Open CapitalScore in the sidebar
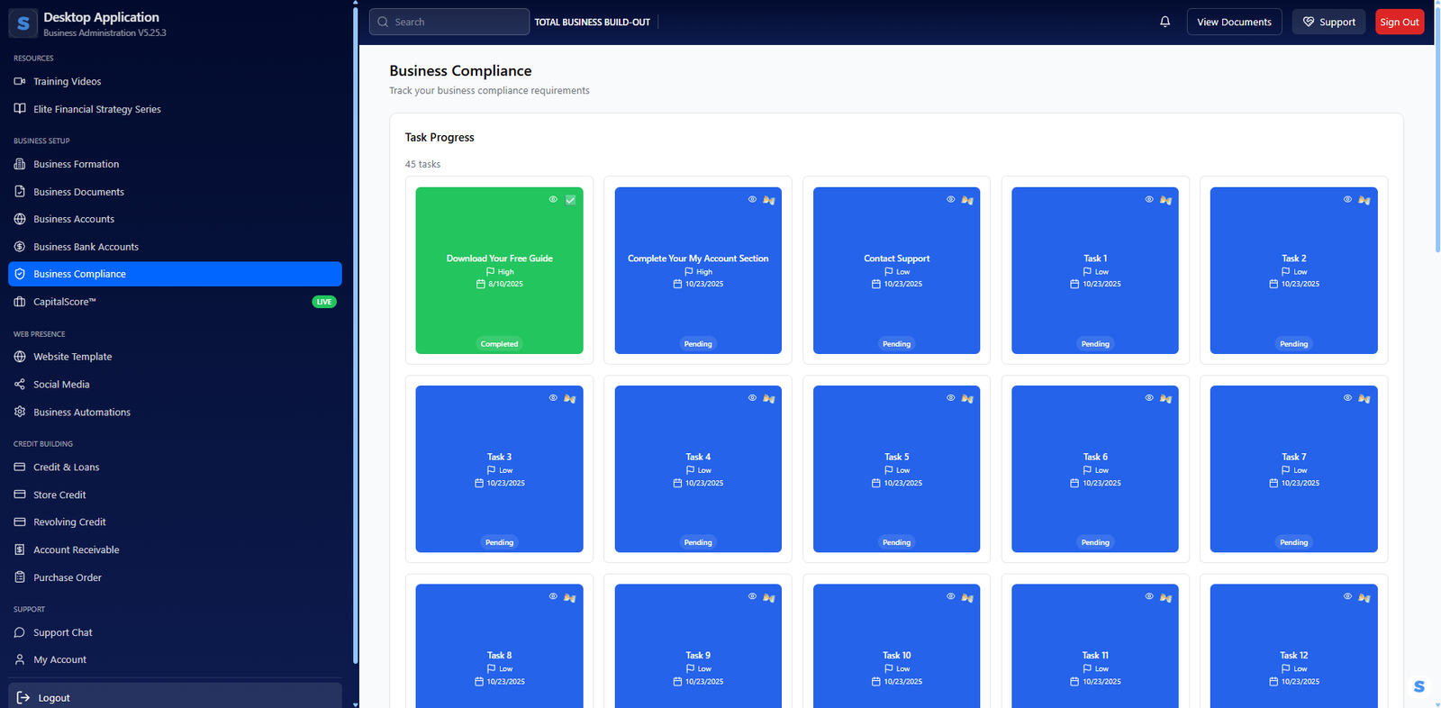This screenshot has width=1441, height=708. pyautogui.click(x=65, y=302)
